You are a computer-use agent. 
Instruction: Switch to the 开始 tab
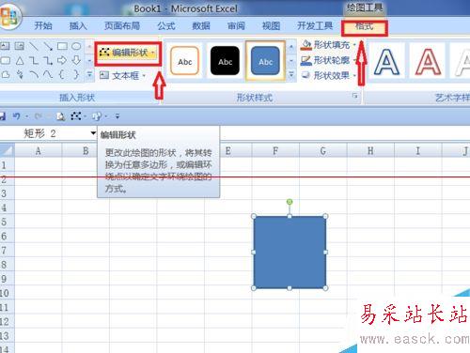pyautogui.click(x=43, y=25)
